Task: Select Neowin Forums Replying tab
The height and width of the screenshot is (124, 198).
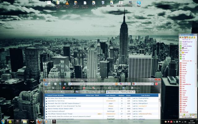Action: pos(121,92)
